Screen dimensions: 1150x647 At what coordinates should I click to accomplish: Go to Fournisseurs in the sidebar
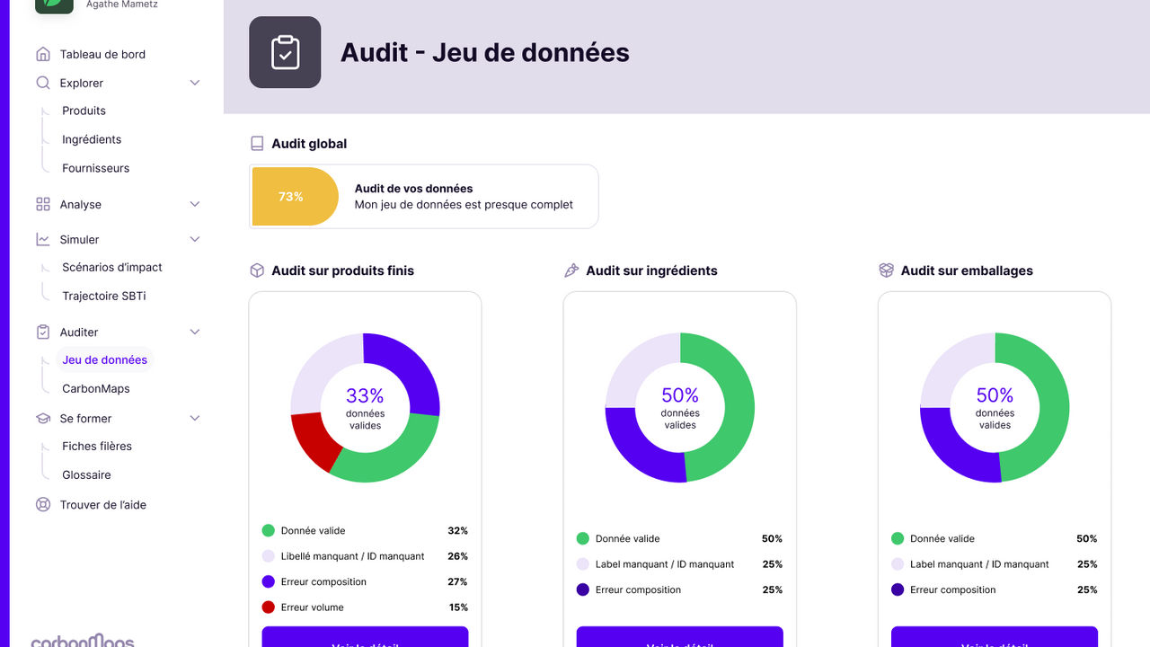point(95,168)
